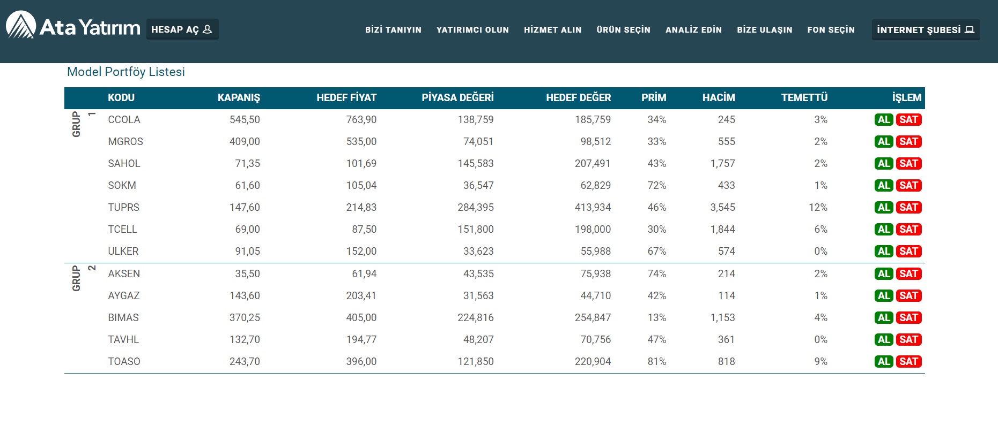Image resolution: width=998 pixels, height=426 pixels.
Task: Click the HACİM column header
Action: (719, 98)
